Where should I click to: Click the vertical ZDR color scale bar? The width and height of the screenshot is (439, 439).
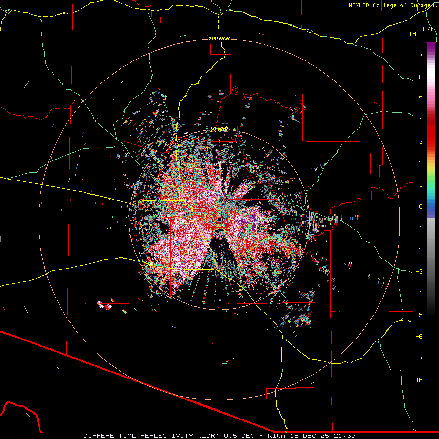tap(431, 217)
